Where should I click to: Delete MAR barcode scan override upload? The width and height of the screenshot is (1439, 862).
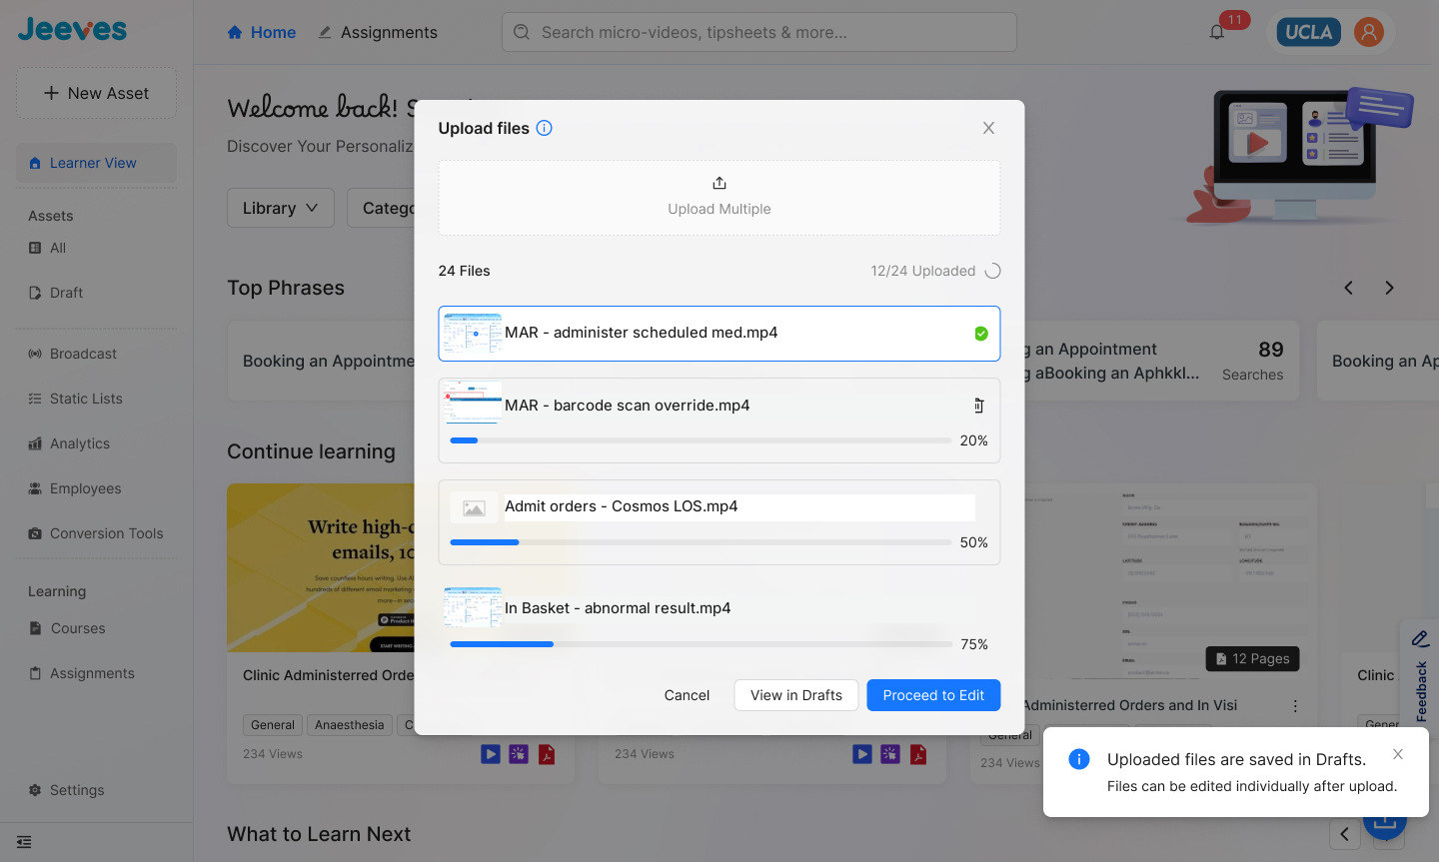click(979, 406)
